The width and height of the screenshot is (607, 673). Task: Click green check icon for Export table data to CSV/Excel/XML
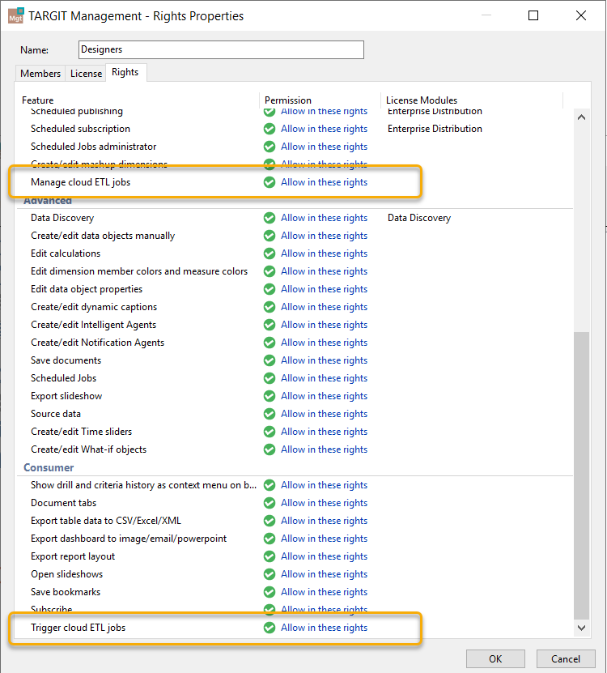tap(270, 521)
